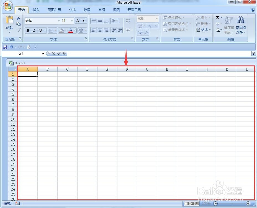Open the 宋体 font name dropdown

[59, 21]
